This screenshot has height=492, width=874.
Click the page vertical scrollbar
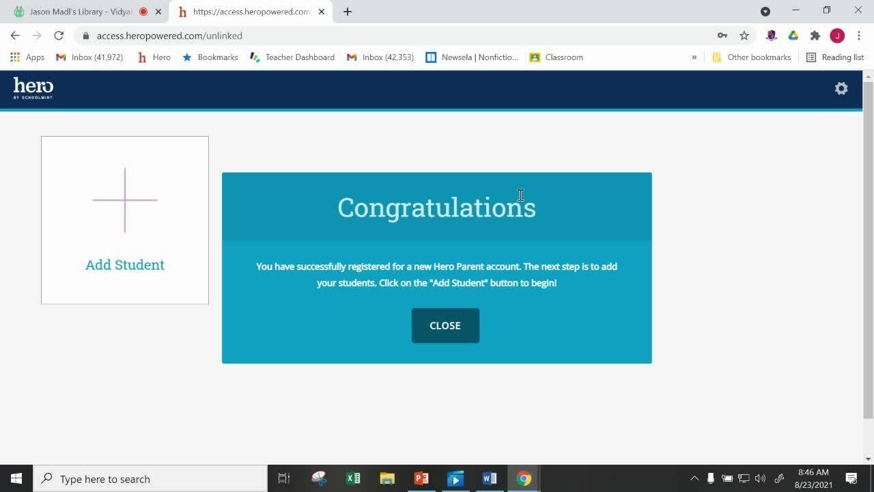tap(869, 249)
